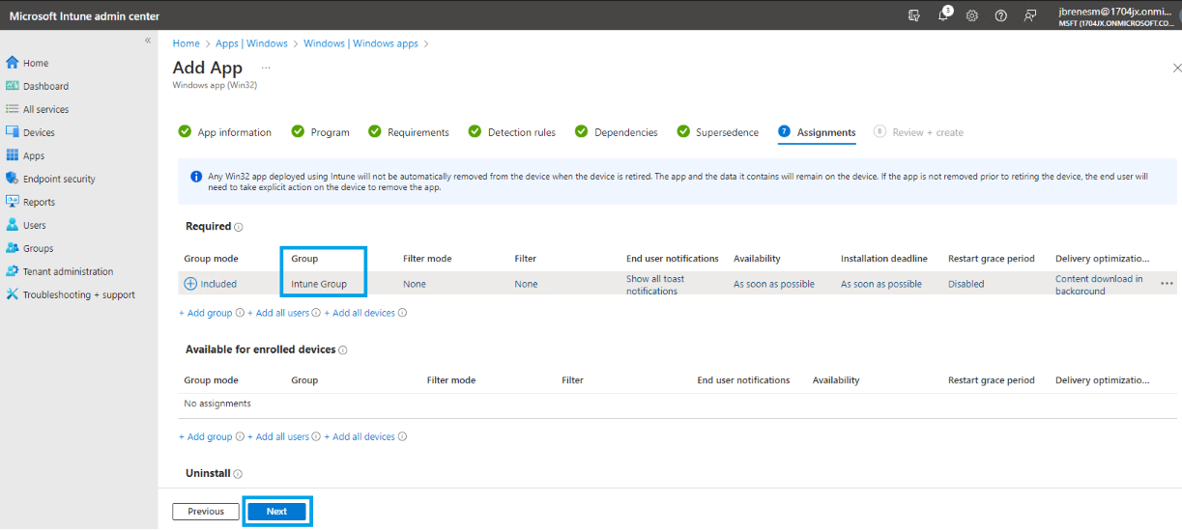Click Apps | Windows breadcrumb
Image resolution: width=1182 pixels, height=530 pixels.
click(251, 43)
